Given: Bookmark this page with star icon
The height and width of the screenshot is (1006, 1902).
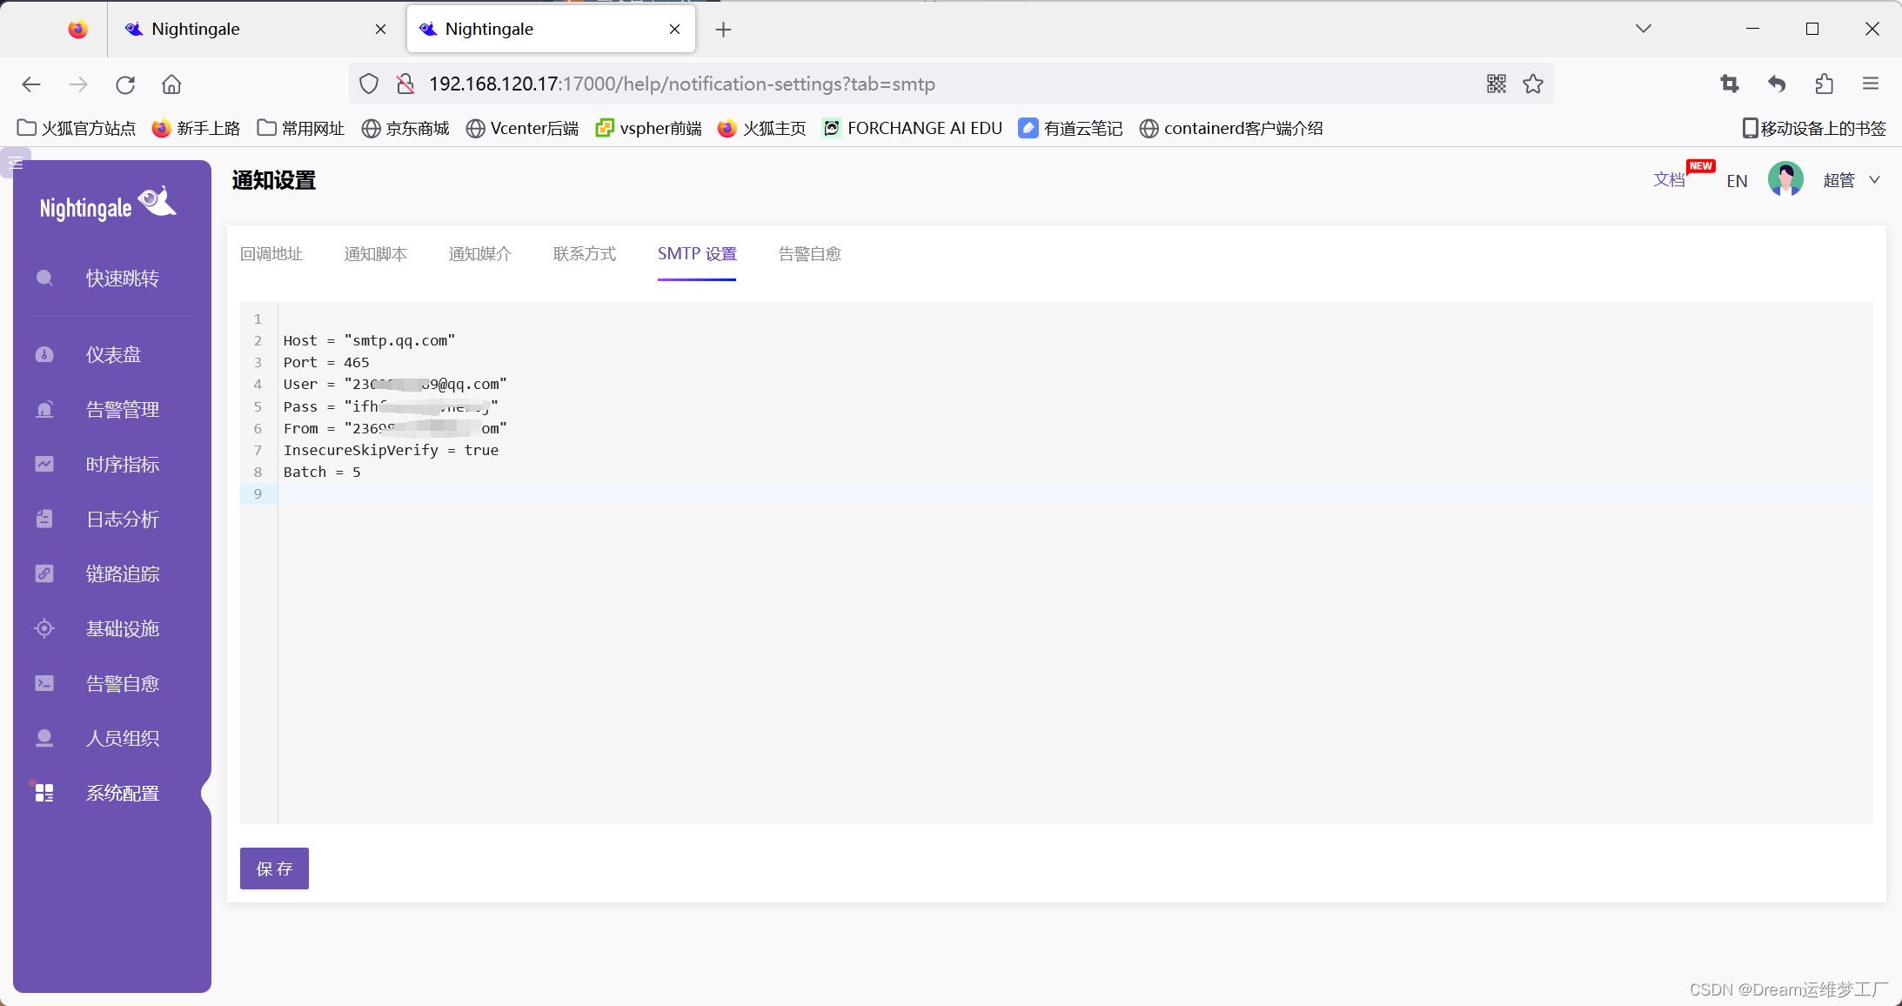Looking at the screenshot, I should pos(1533,84).
